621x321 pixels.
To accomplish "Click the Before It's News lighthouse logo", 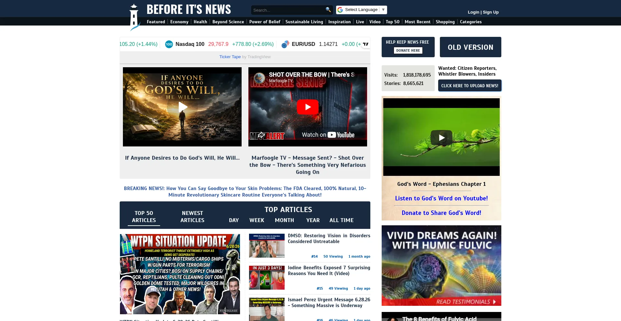I will click(134, 17).
